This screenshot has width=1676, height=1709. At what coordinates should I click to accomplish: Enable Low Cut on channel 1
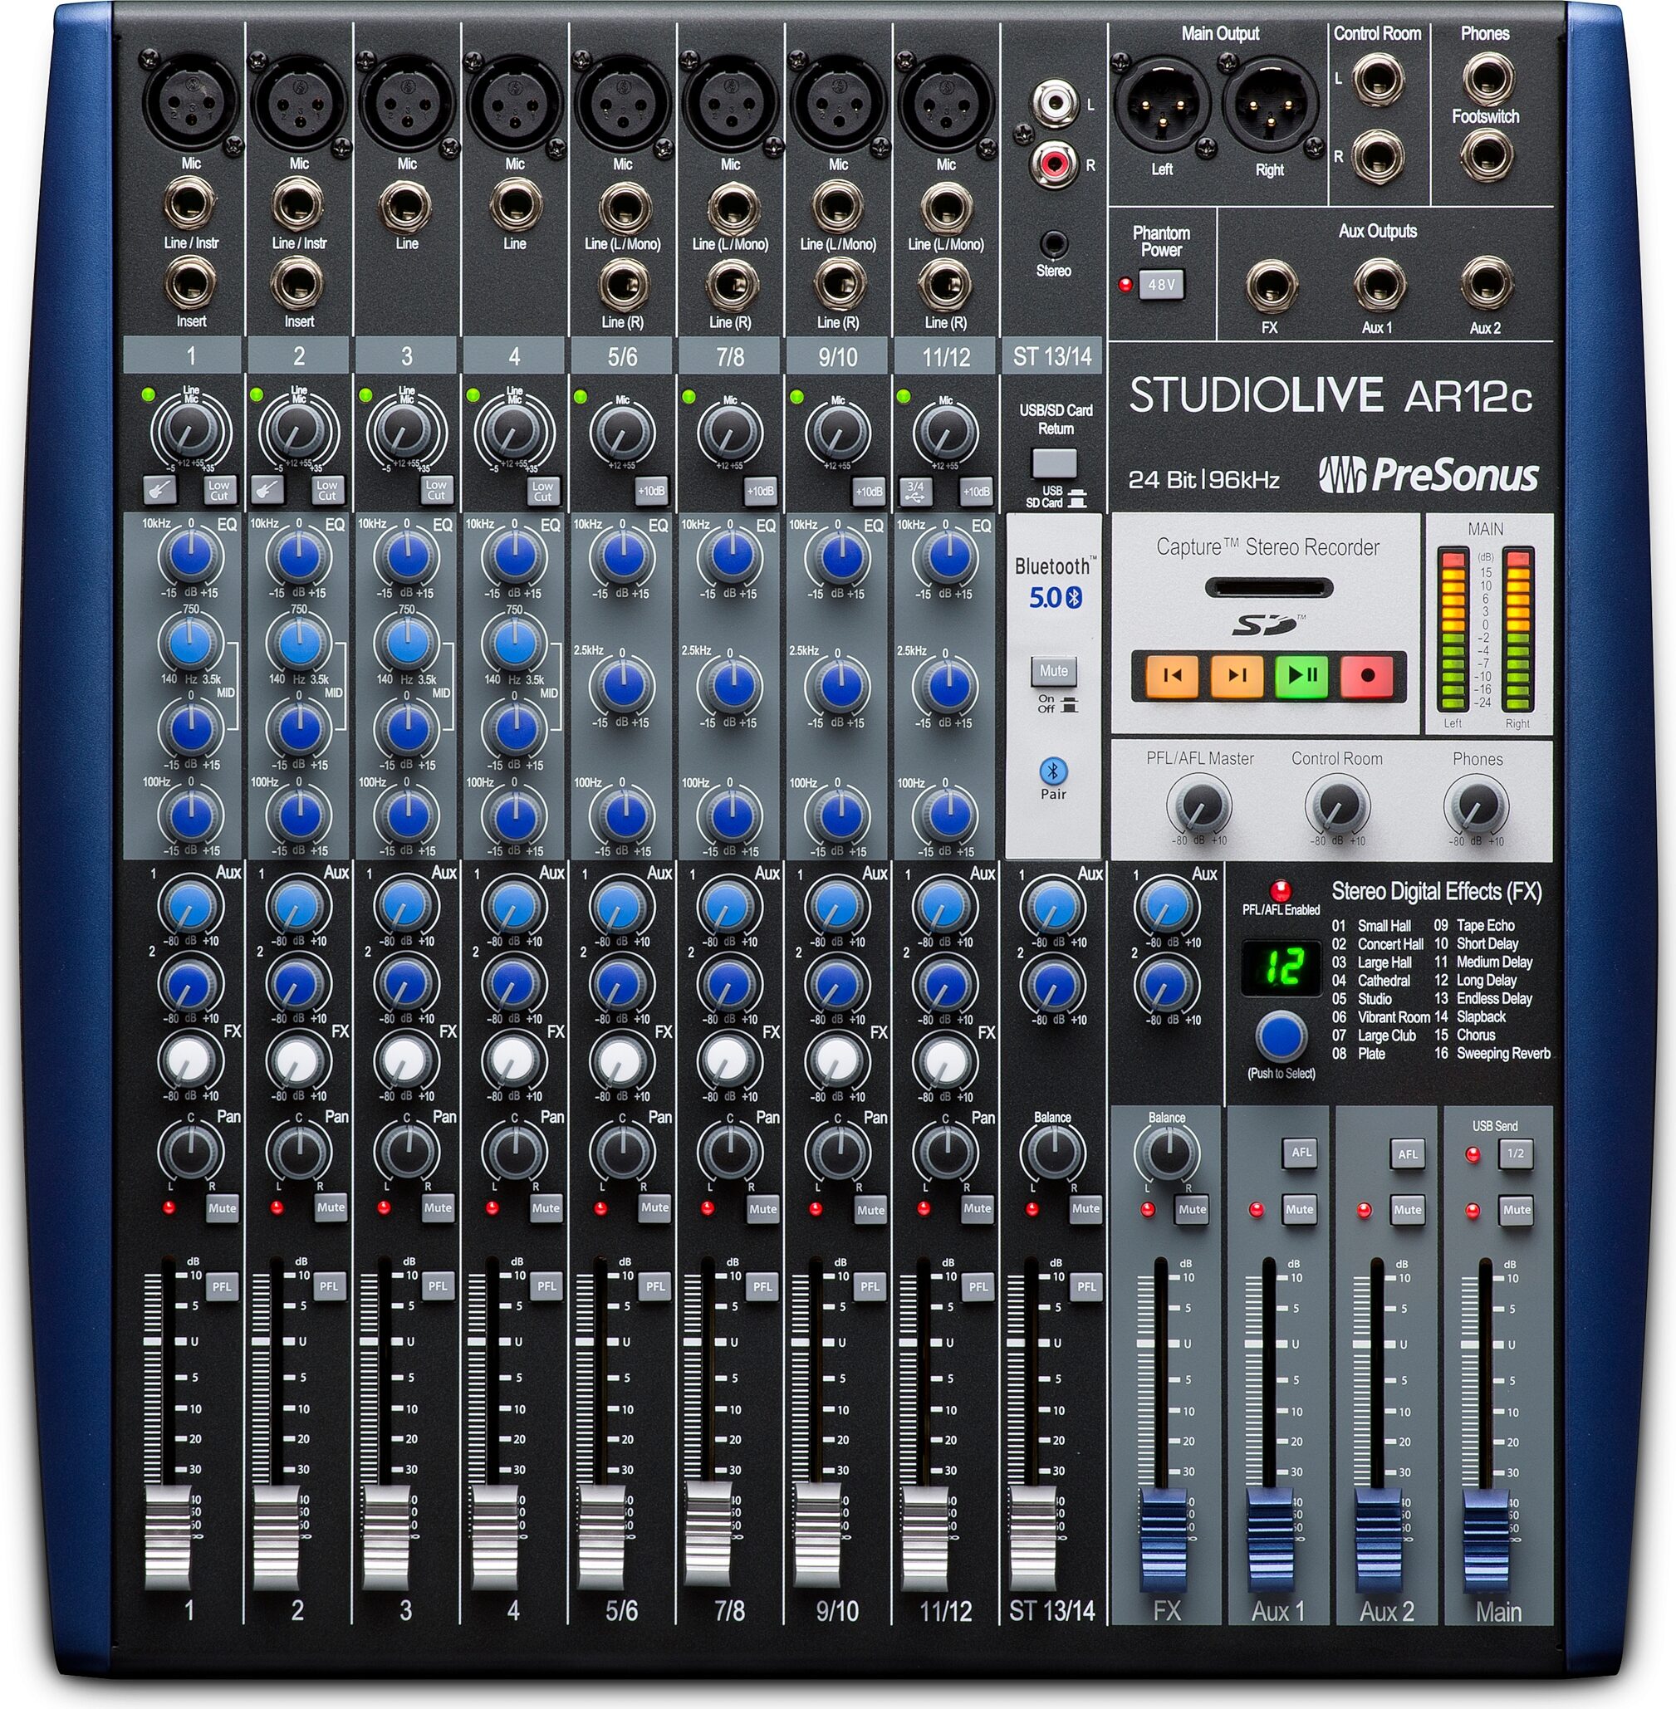click(x=218, y=490)
